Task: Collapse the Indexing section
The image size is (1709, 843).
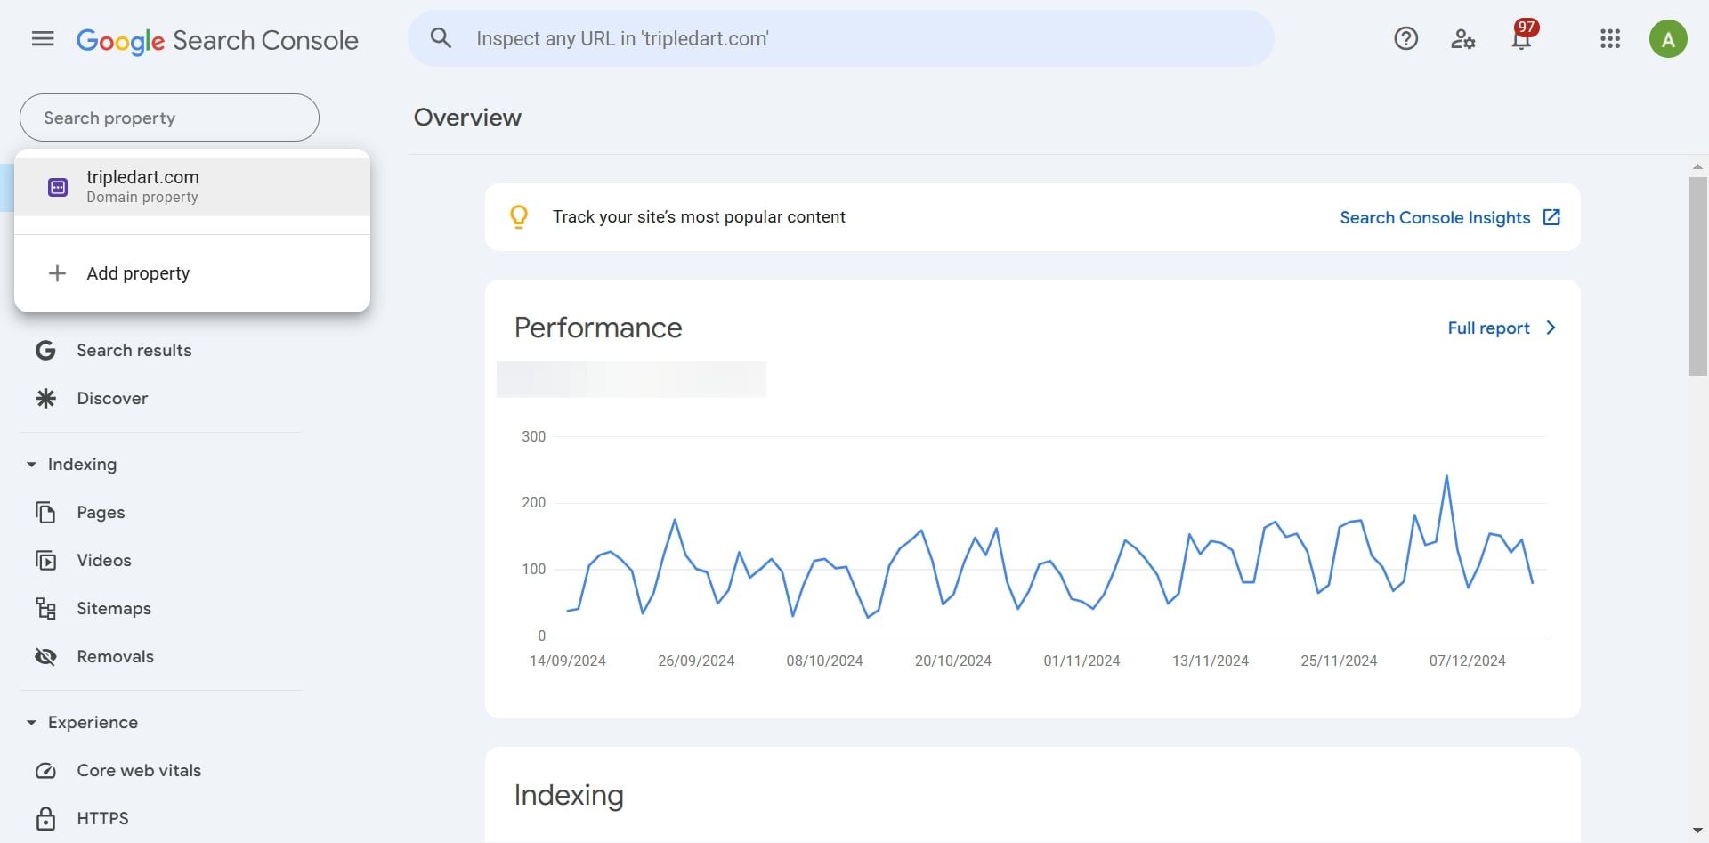Action: 32,465
